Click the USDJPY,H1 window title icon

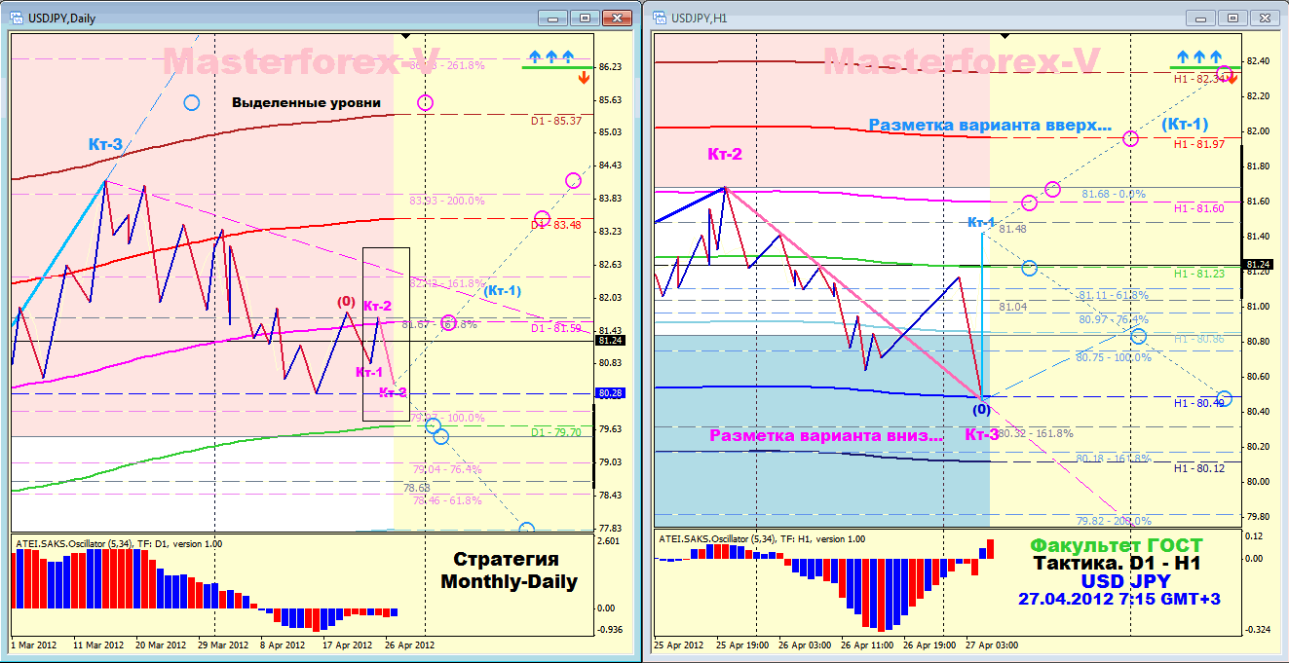click(660, 18)
